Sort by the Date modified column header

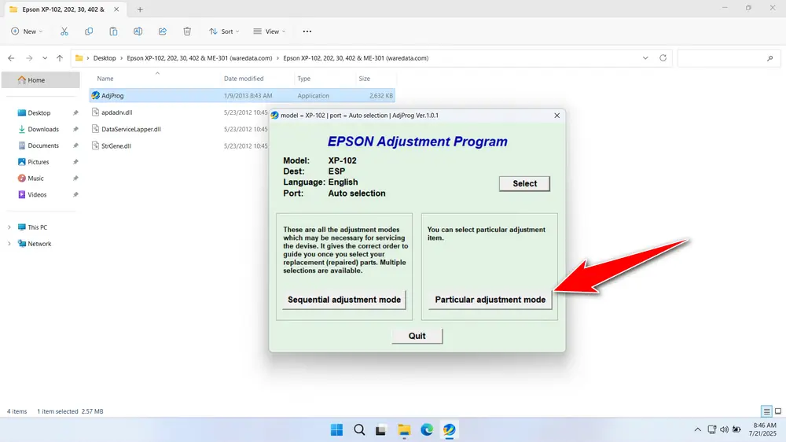244,79
